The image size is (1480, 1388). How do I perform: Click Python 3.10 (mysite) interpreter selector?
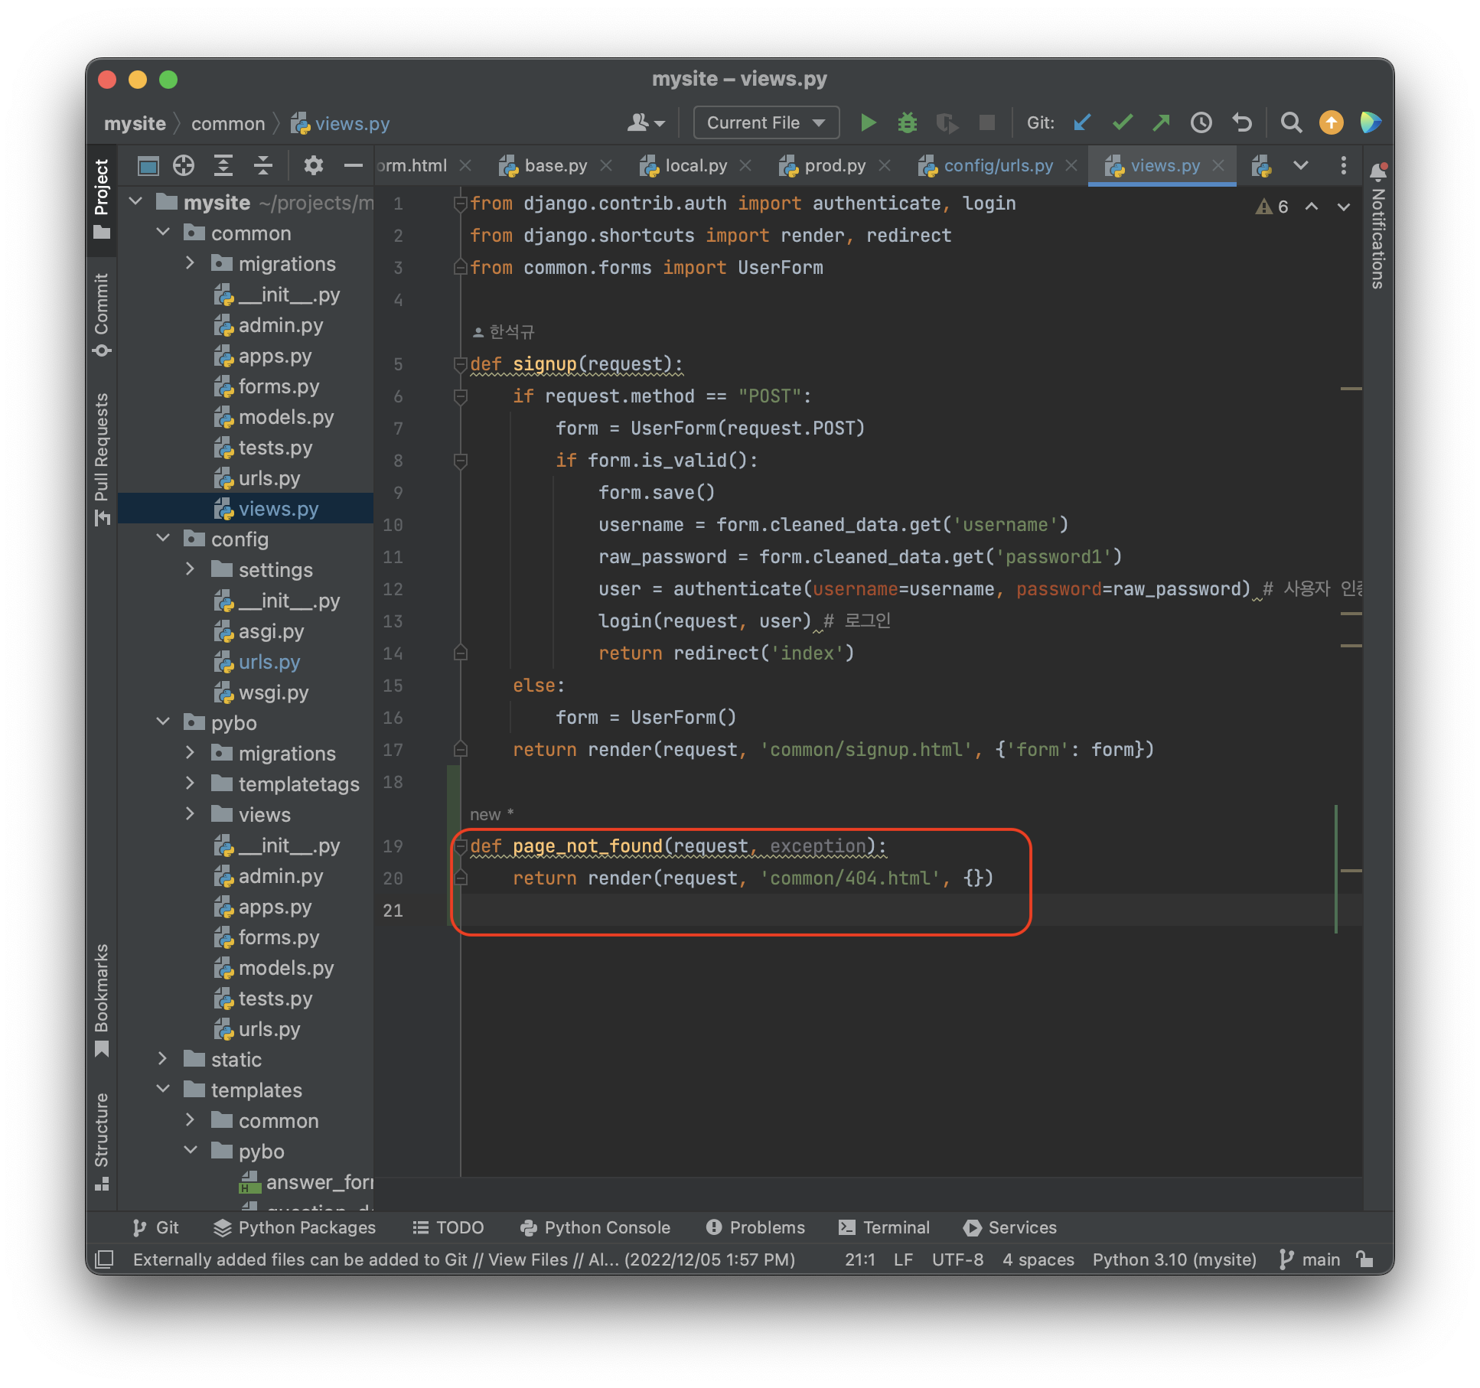point(1174,1259)
